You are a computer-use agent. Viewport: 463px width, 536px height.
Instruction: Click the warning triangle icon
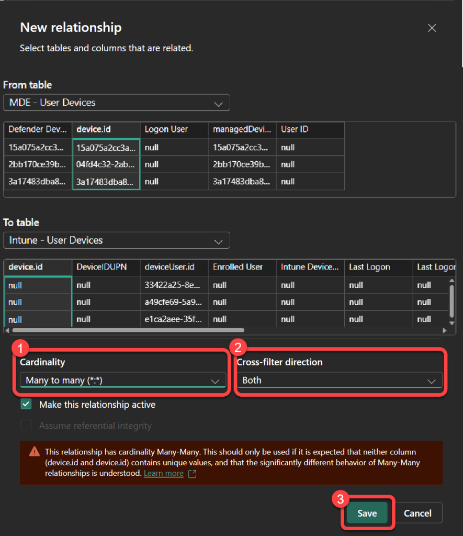(x=34, y=452)
